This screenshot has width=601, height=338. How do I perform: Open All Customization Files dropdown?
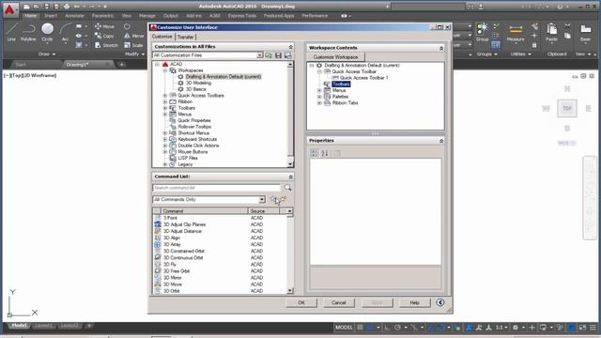[x=259, y=55]
